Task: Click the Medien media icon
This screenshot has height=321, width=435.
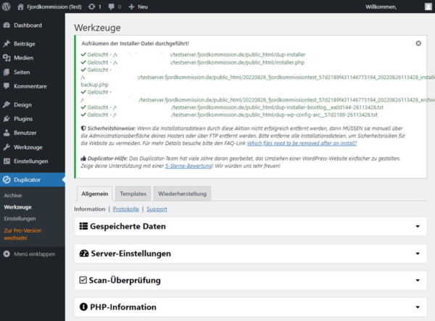Action: click(x=7, y=58)
